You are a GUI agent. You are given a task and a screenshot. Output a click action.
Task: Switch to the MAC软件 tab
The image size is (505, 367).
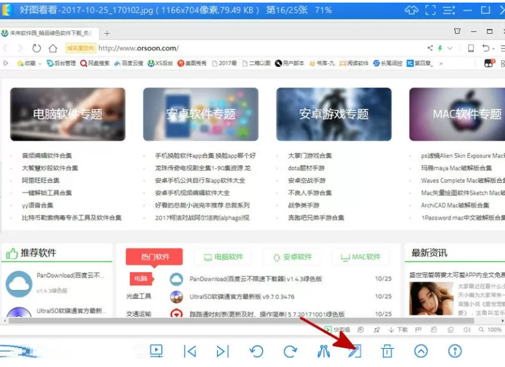361,257
